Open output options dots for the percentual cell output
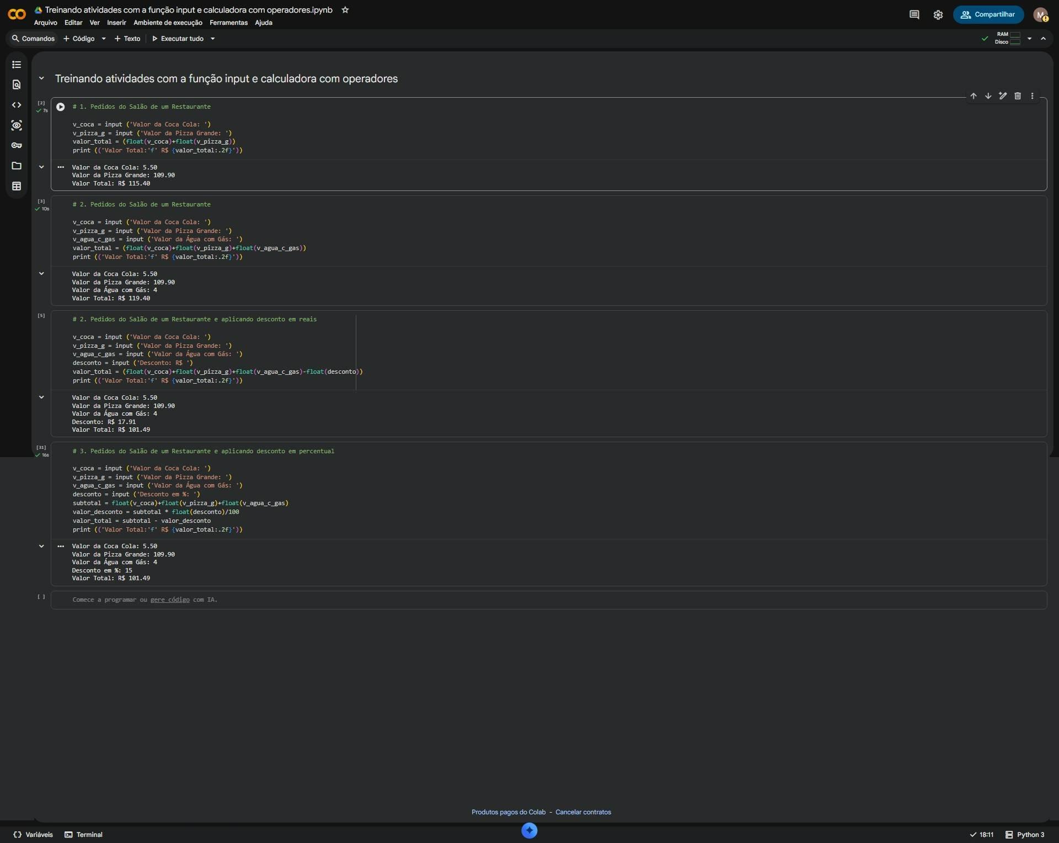 click(61, 546)
